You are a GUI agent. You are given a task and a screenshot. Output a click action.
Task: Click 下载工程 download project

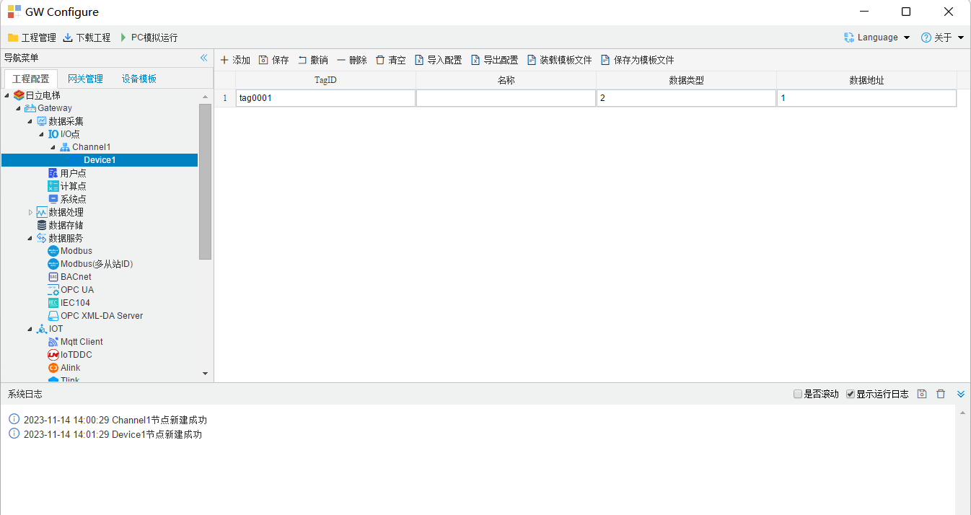tap(87, 38)
